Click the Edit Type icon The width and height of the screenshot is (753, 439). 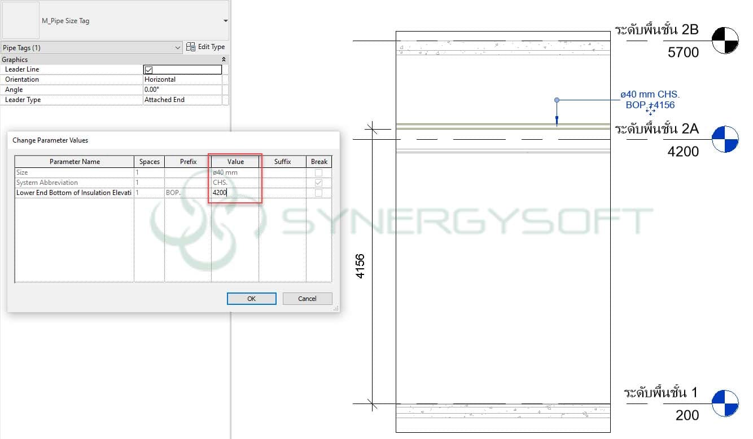click(191, 47)
